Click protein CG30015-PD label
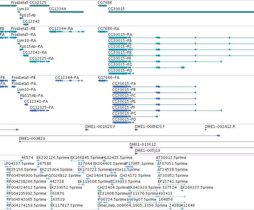The height and width of the screenshot is (210, 254). (124, 120)
